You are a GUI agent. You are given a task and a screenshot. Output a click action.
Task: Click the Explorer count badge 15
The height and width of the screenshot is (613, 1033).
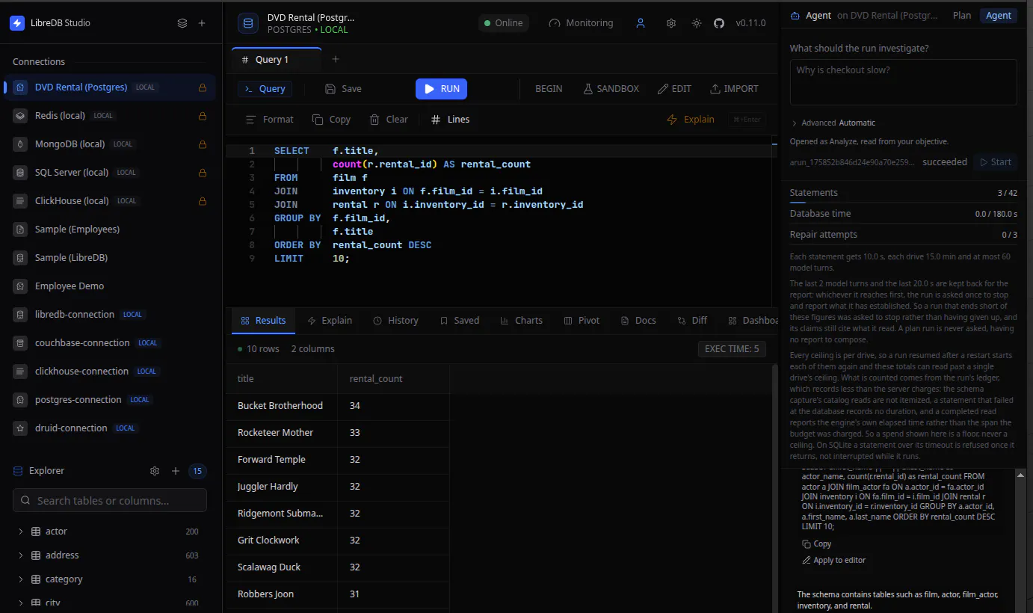pos(197,471)
